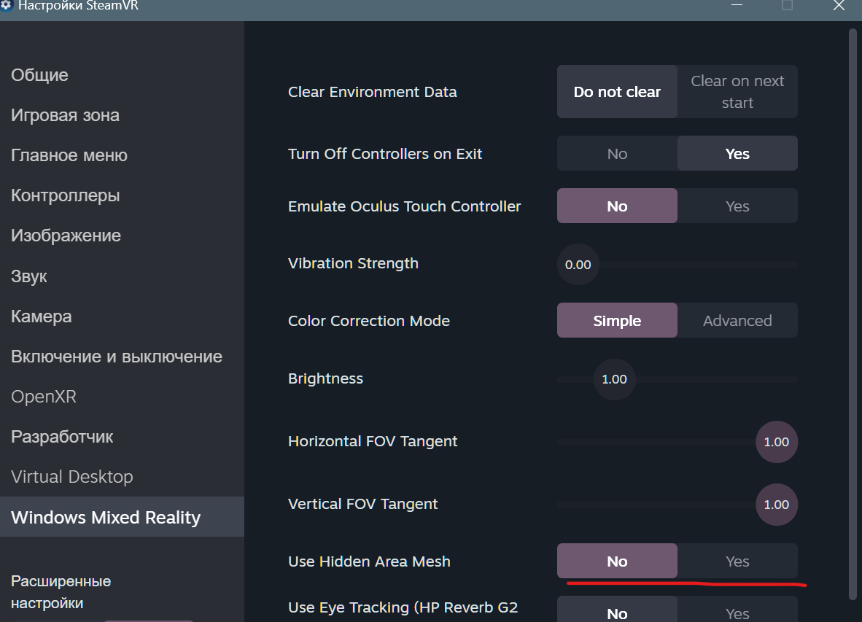Click the Brightness label
The image size is (862, 622).
[325, 378]
